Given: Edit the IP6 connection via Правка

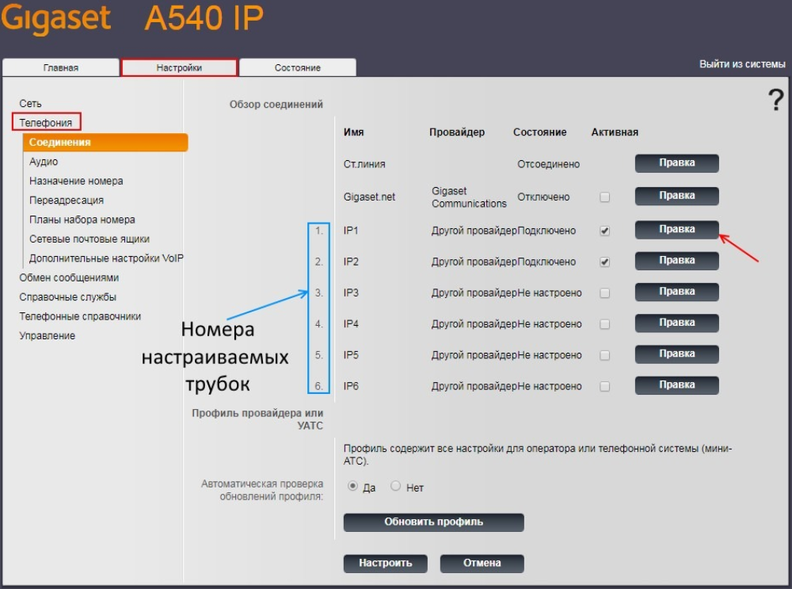Looking at the screenshot, I should [x=677, y=385].
